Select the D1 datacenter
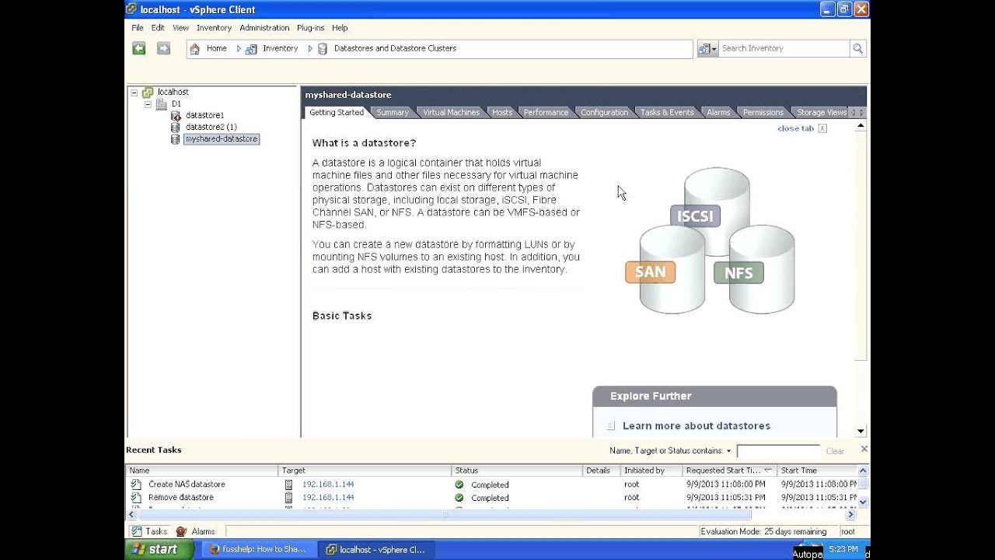 point(176,103)
